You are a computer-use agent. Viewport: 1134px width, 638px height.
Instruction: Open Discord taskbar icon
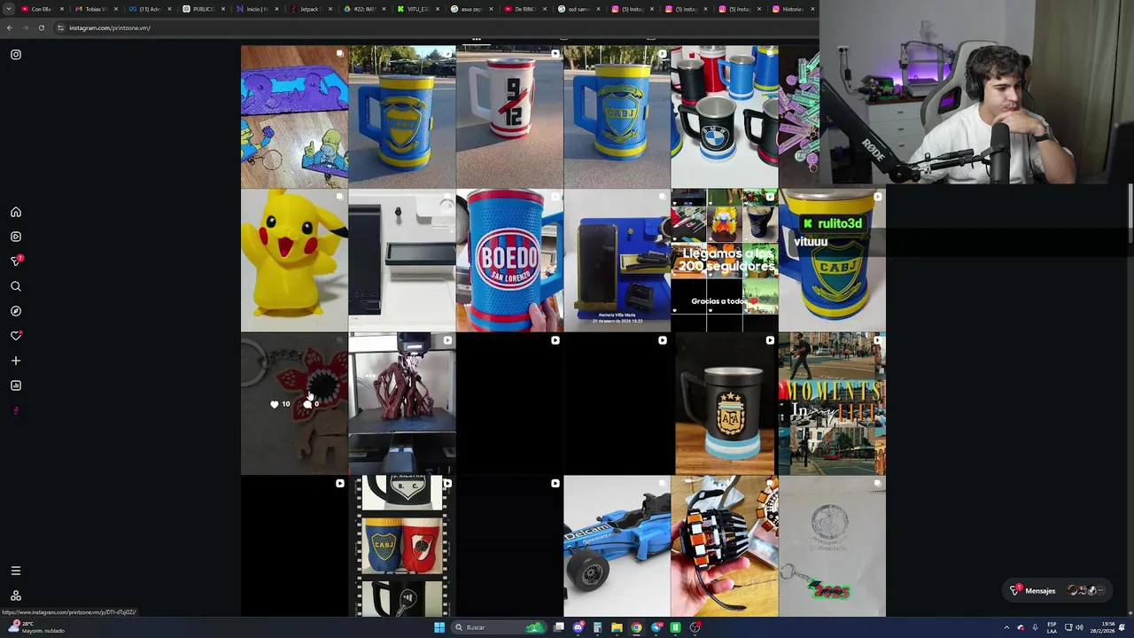[x=578, y=627]
